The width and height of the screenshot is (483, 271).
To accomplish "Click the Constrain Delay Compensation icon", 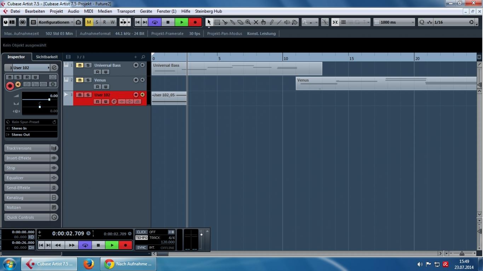I will click(23, 22).
